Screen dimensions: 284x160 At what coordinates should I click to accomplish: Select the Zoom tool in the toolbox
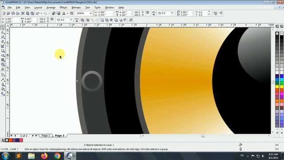coord(3,37)
